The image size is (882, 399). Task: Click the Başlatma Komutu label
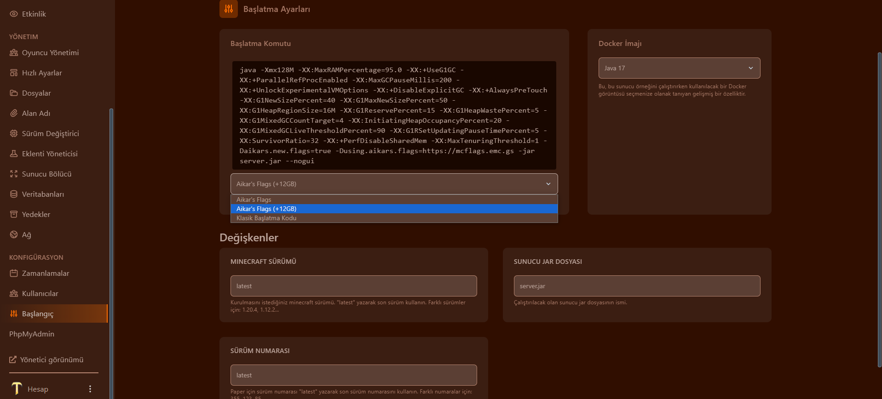click(x=260, y=43)
